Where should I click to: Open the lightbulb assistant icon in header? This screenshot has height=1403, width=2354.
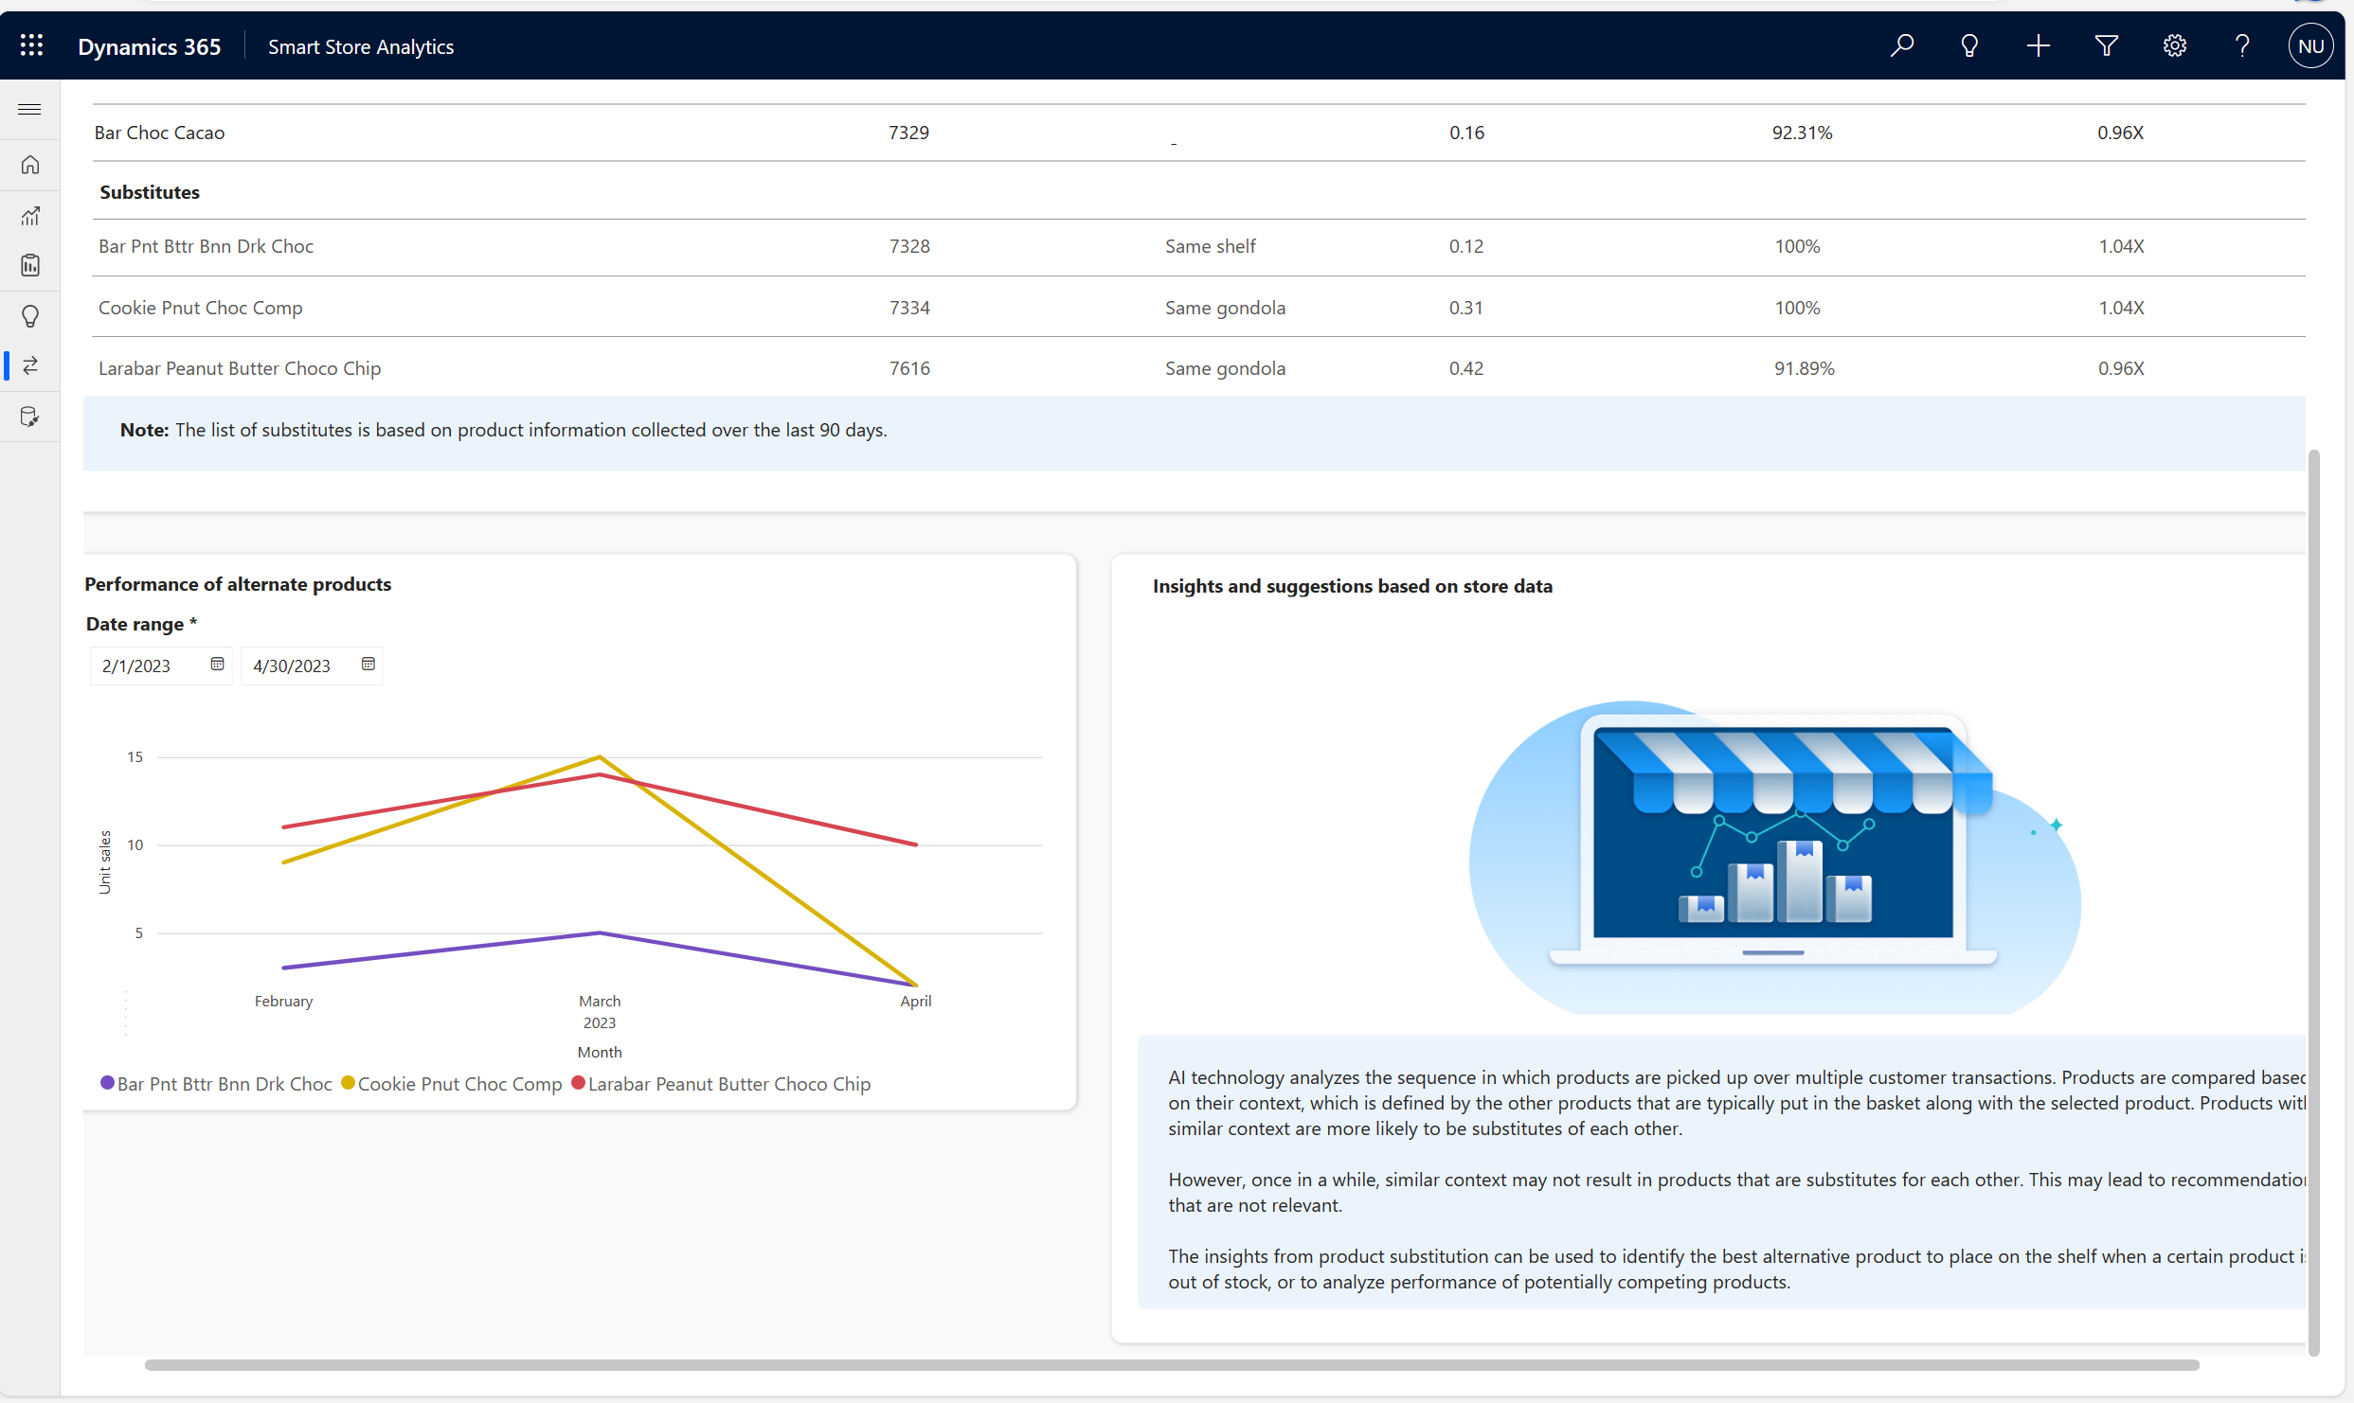point(1969,45)
